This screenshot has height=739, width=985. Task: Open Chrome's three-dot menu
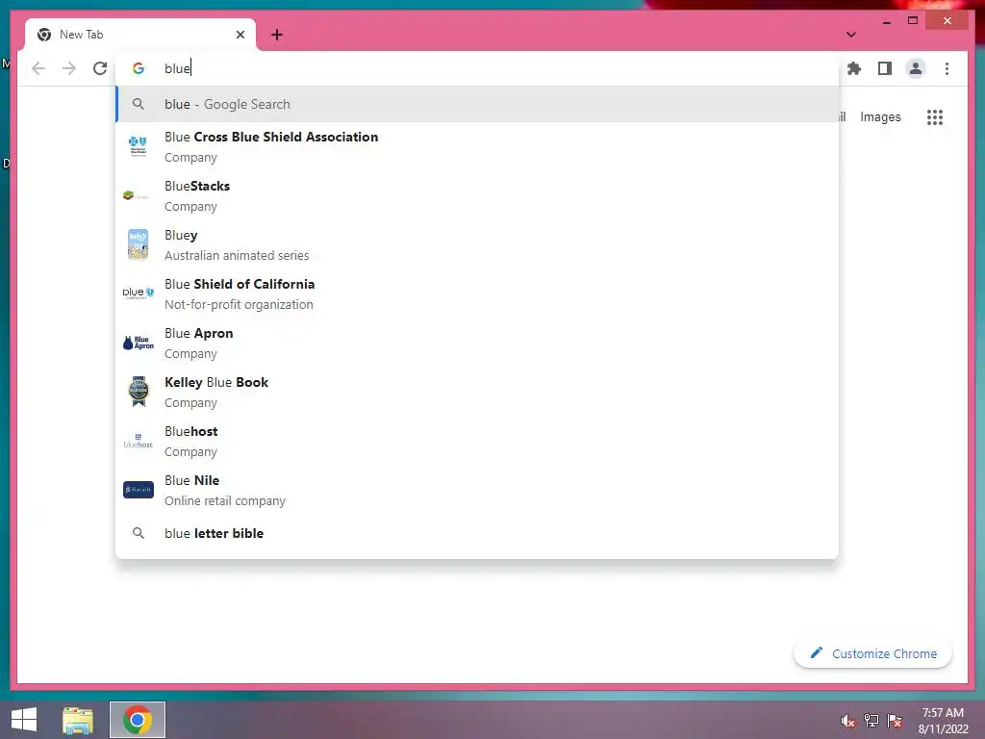click(947, 68)
